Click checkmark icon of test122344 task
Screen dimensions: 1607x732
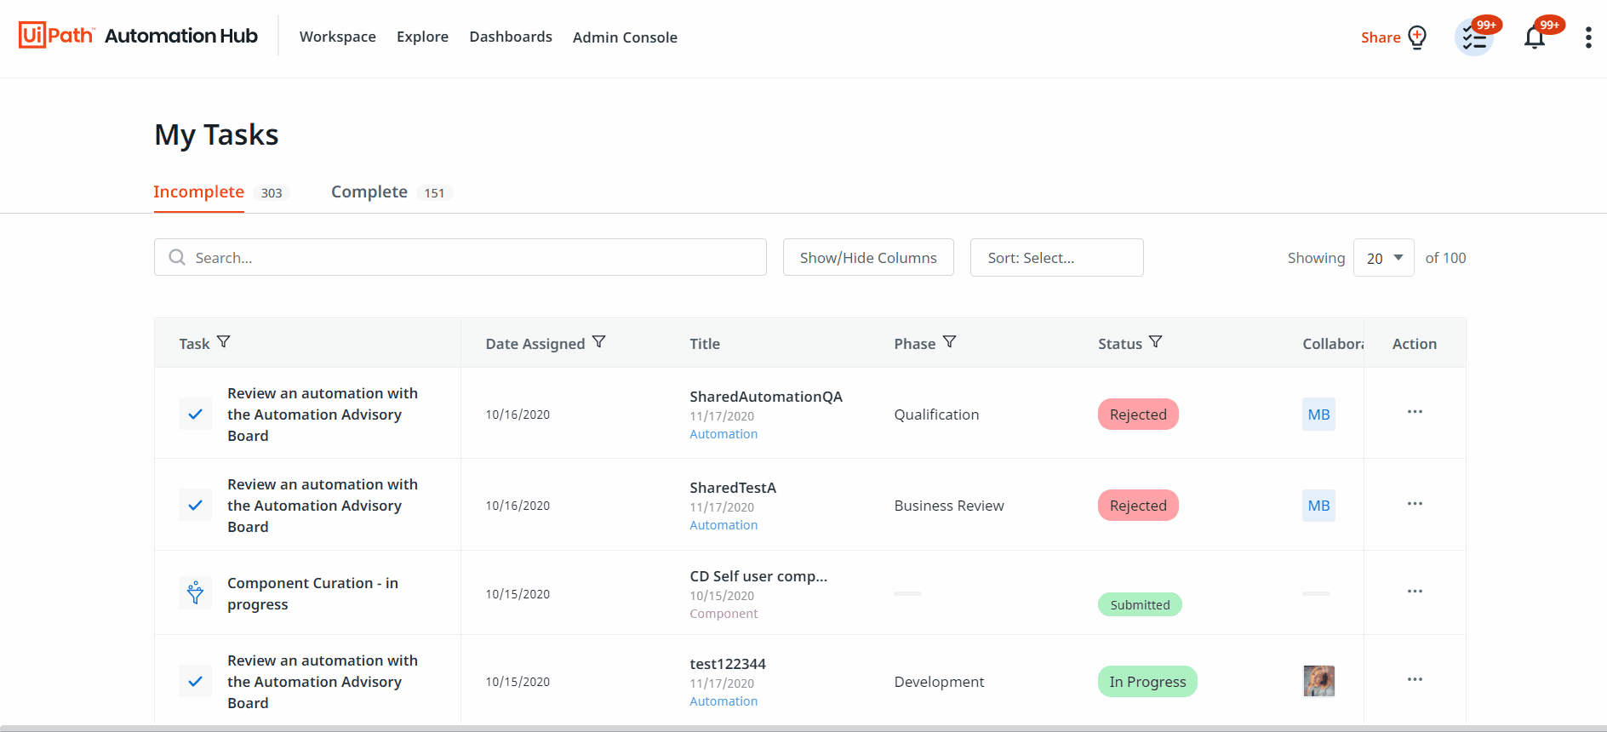[195, 682]
